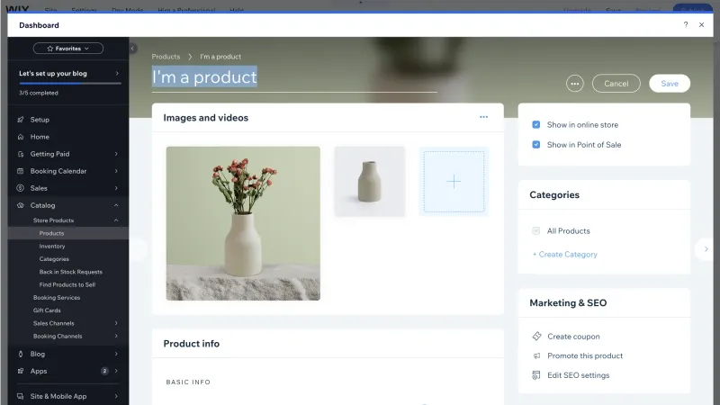Click the Apps grid icon

tap(20, 371)
